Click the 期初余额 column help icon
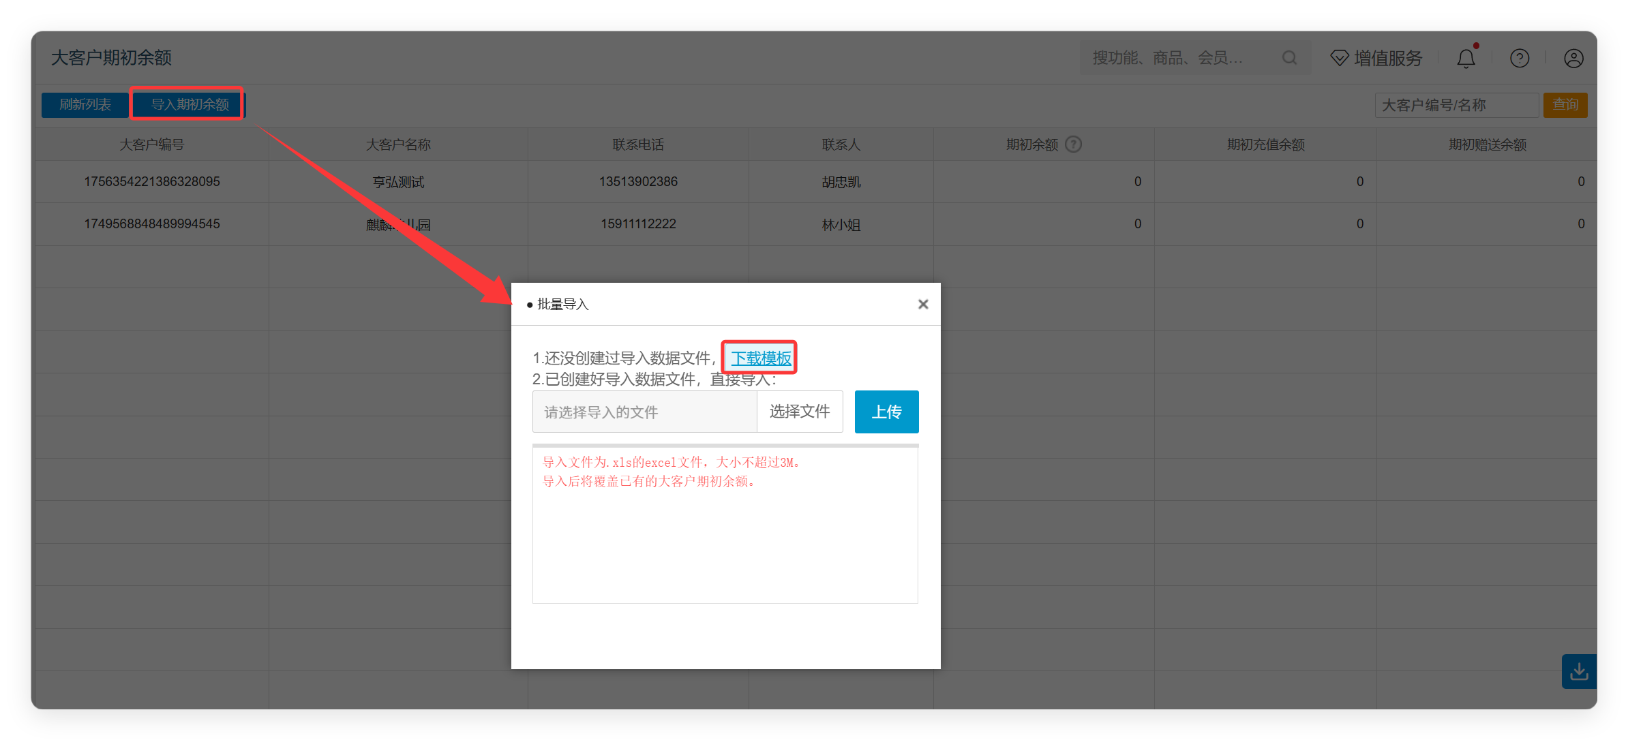The width and height of the screenshot is (1628, 740). tap(1074, 144)
